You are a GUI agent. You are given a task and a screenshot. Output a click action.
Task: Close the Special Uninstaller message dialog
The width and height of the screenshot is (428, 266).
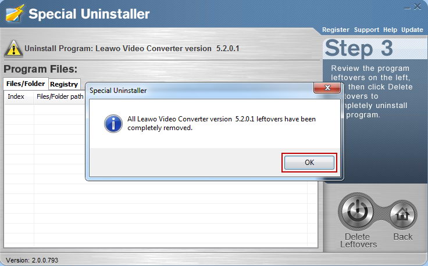327,88
